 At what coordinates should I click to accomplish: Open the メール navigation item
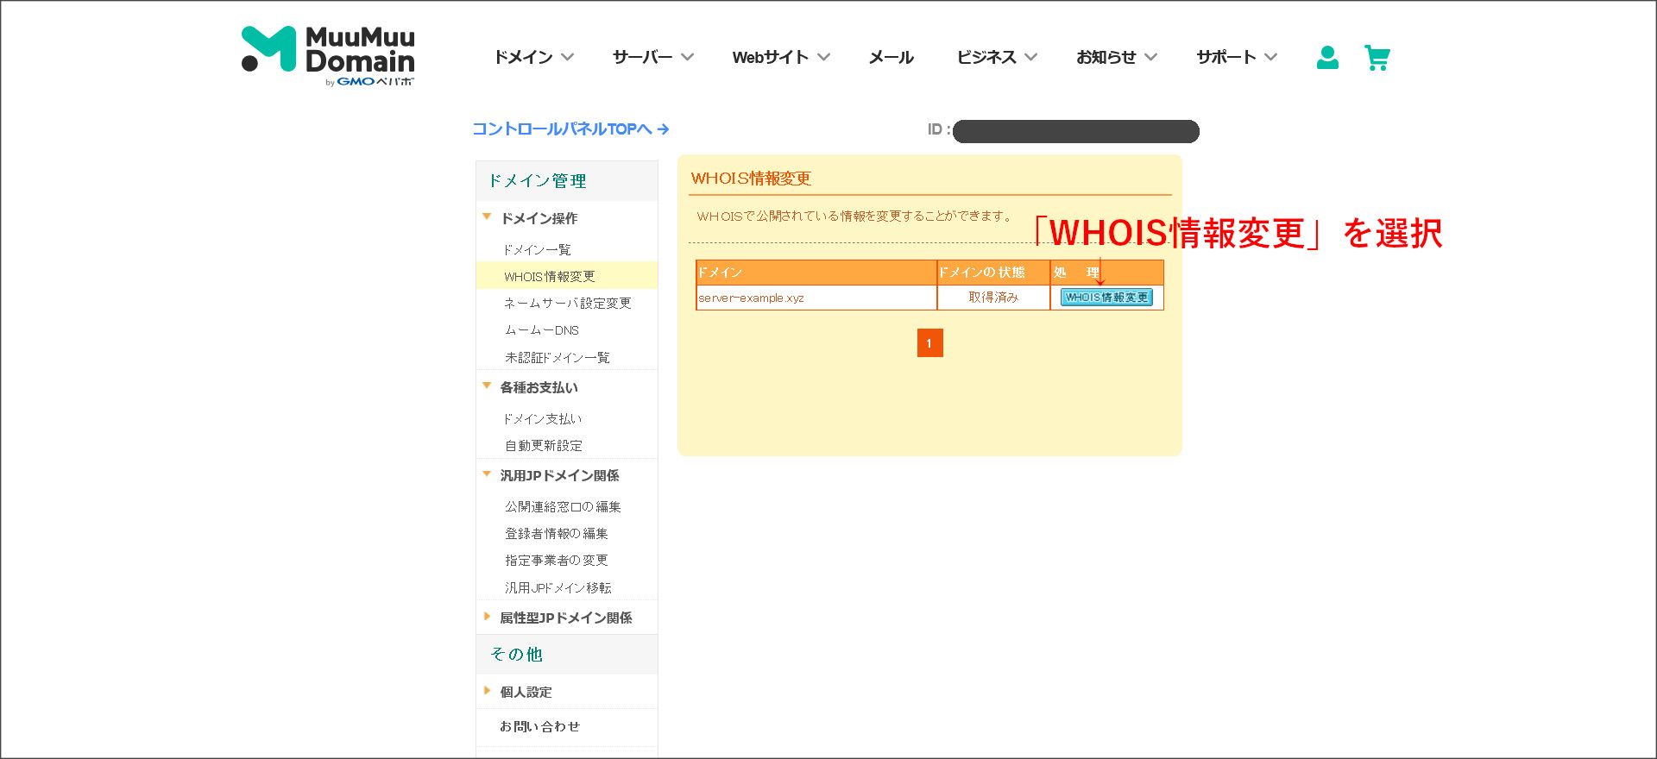tap(892, 57)
